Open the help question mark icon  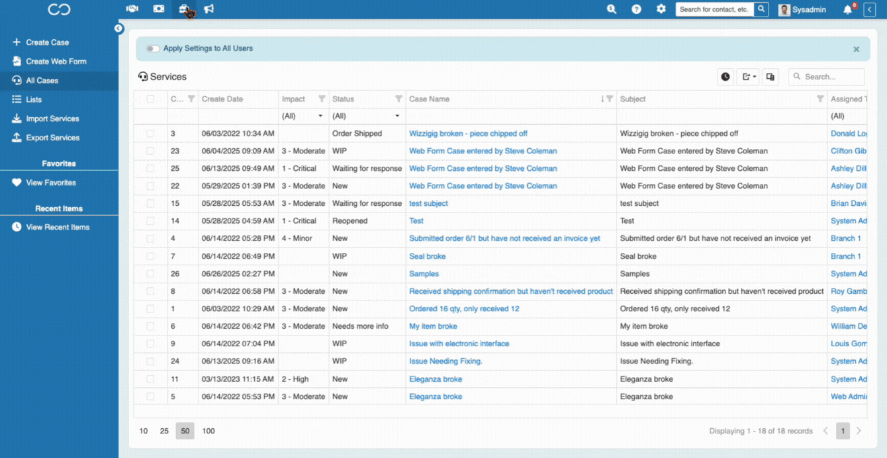point(636,9)
